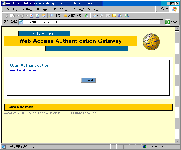This screenshot has height=150, width=181.
Task: Go to the Home page icon
Action: (x=44, y=16)
